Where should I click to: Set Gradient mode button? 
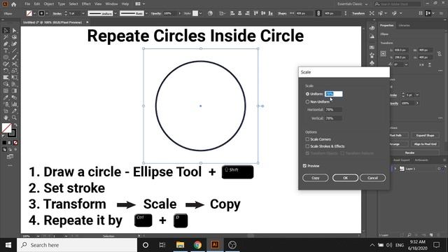pyautogui.click(x=10, y=143)
